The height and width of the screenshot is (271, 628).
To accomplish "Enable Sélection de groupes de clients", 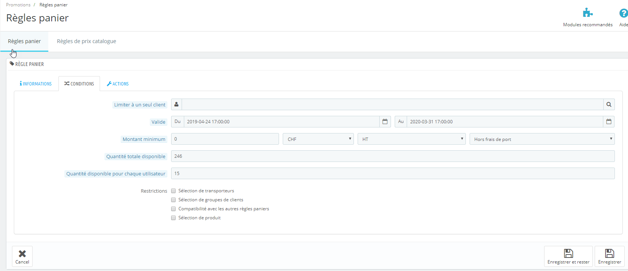I will tap(173, 200).
